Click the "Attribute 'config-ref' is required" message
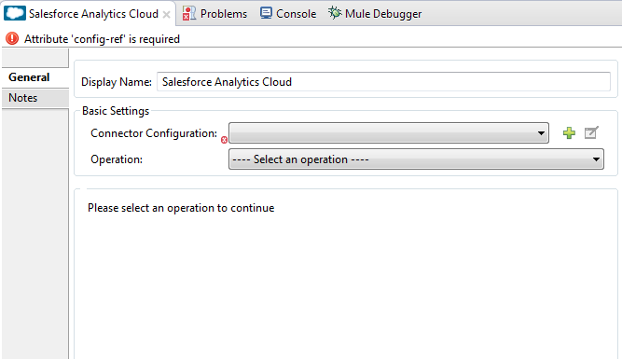Image resolution: width=622 pixels, height=359 pixels. (x=102, y=39)
